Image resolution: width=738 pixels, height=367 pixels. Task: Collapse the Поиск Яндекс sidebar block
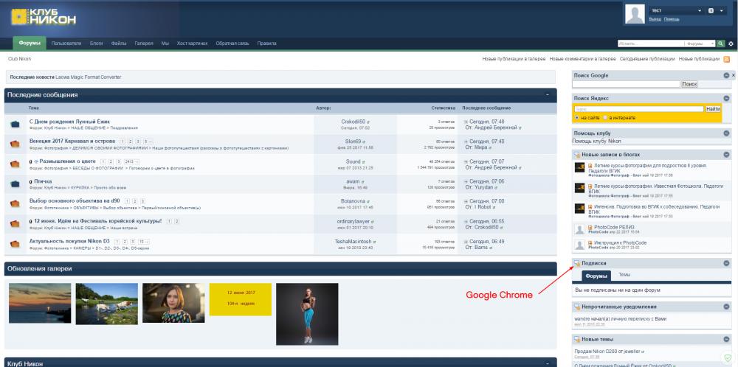click(726, 99)
